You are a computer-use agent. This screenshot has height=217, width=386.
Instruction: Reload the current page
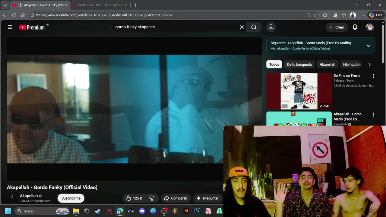[x=14, y=15]
